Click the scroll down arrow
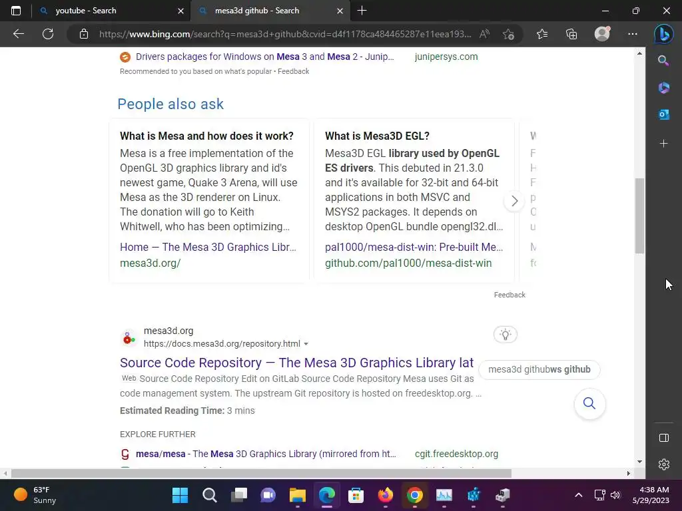Viewport: 682px width, 511px height. click(639, 462)
